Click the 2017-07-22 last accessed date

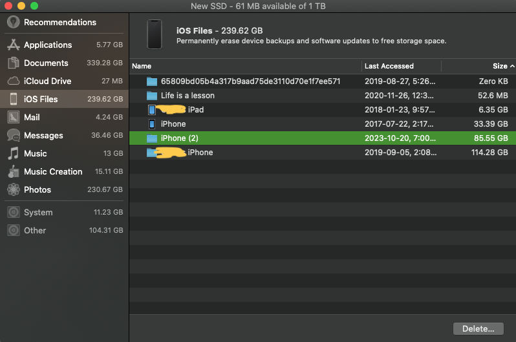tap(399, 123)
